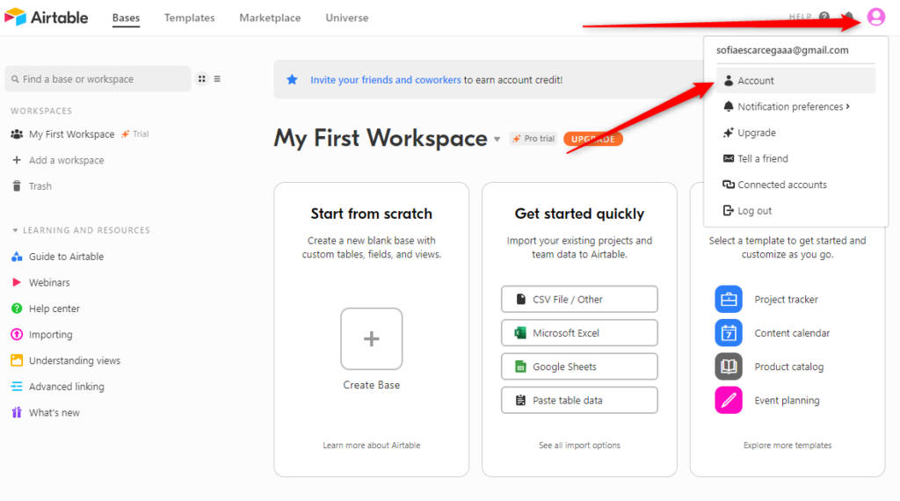Select My First Workspace in sidebar

pyautogui.click(x=72, y=134)
